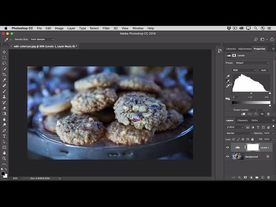This screenshot has width=276, height=207.
Task: Select the Rectangle shape tool
Action: click(x=4, y=147)
